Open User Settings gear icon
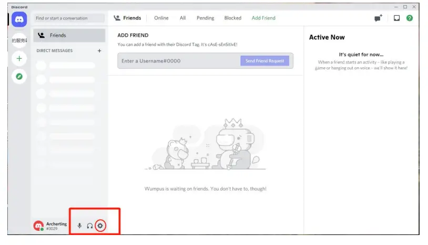Image resolution: width=428 pixels, height=245 pixels. tap(100, 226)
